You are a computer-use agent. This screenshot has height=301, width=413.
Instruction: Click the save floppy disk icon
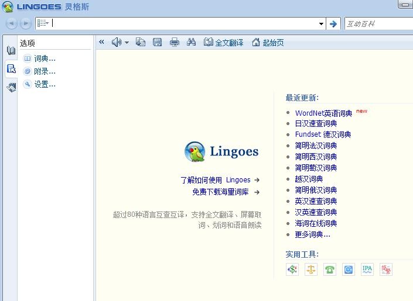point(157,42)
